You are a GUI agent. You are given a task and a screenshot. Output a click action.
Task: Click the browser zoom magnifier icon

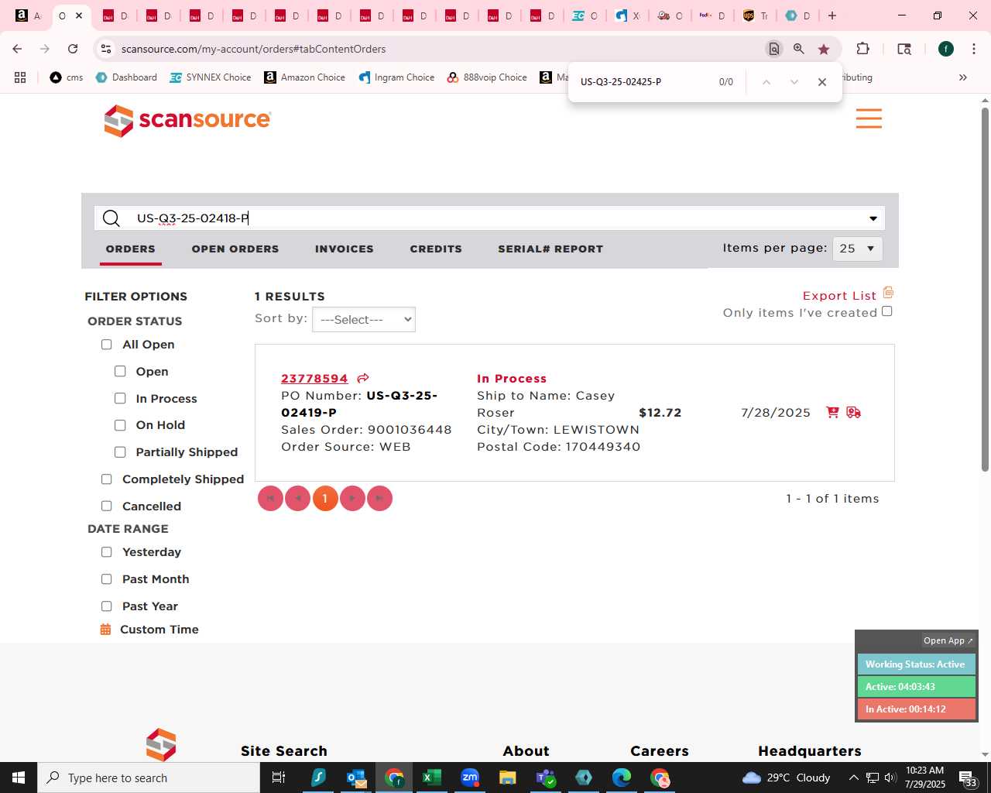click(798, 49)
